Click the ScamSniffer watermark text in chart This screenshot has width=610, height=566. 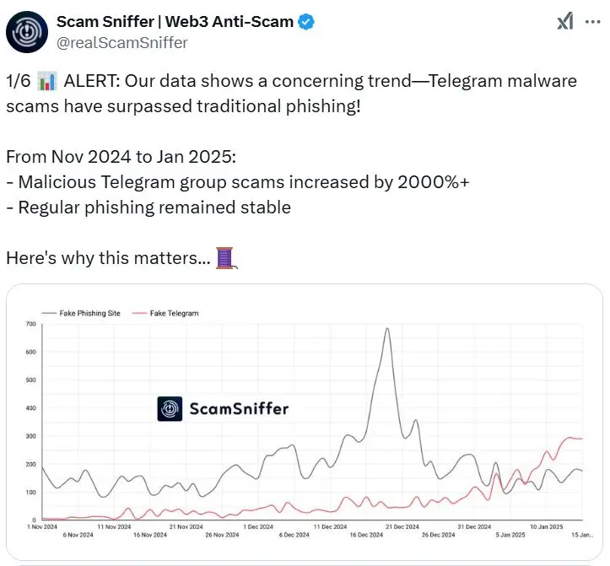coord(239,409)
